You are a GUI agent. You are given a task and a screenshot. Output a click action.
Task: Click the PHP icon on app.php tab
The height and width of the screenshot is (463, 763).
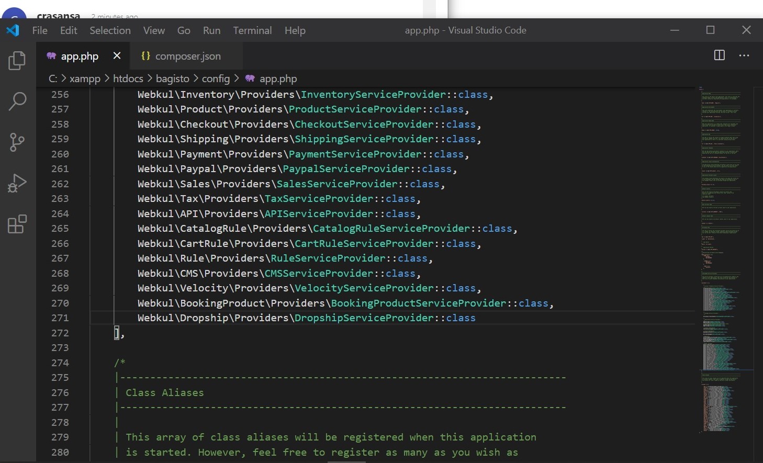(51, 55)
